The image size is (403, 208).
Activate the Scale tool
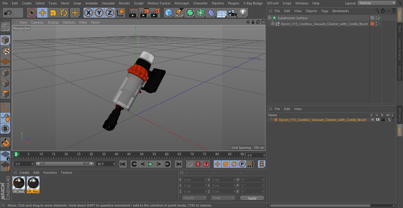point(53,13)
